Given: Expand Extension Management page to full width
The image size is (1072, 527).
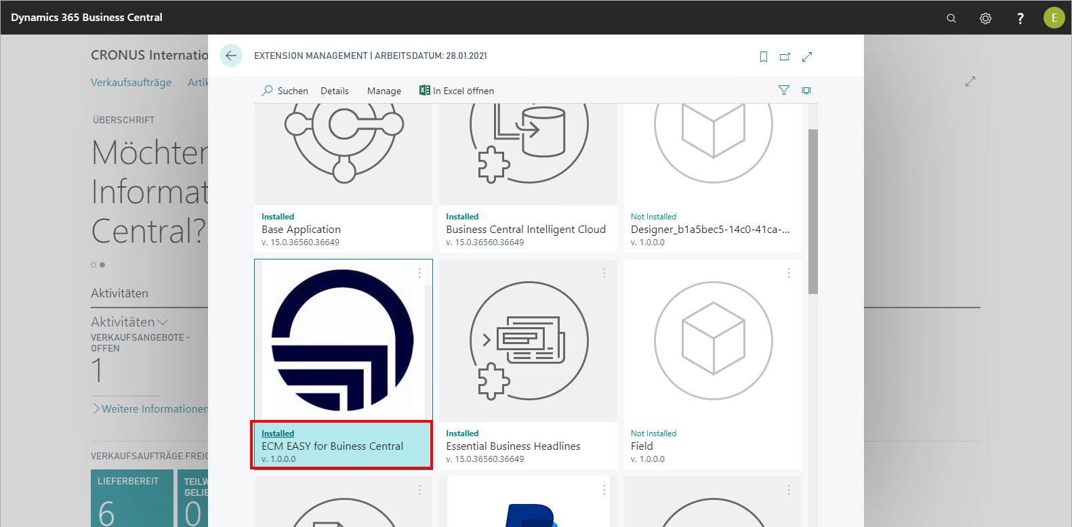Looking at the screenshot, I should tap(807, 57).
